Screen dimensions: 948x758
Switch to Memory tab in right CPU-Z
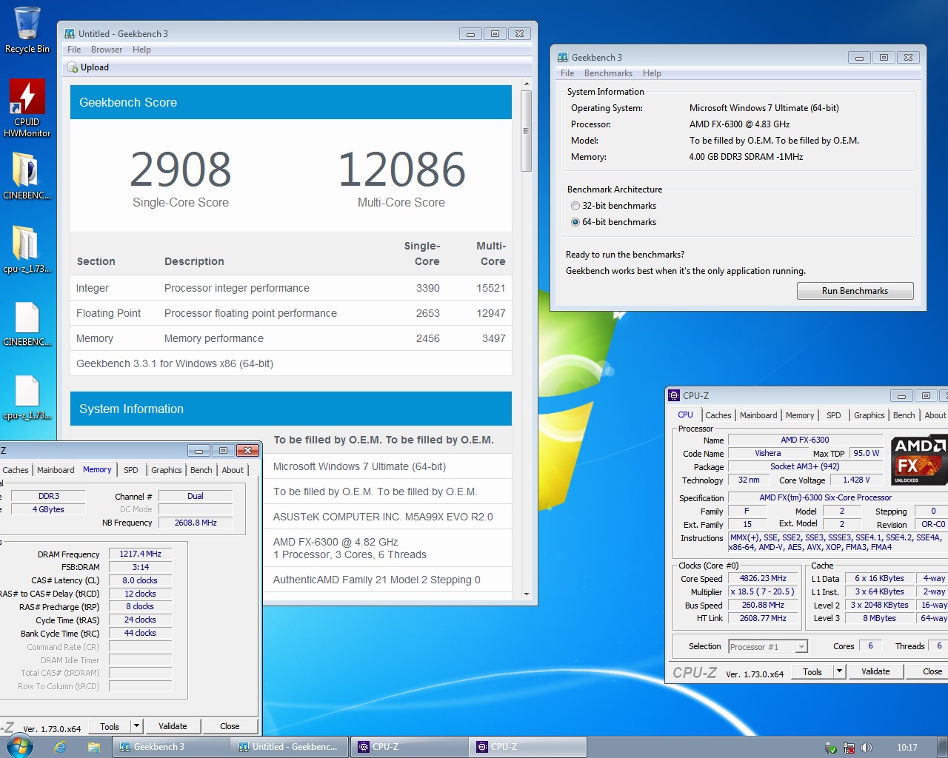click(x=800, y=415)
